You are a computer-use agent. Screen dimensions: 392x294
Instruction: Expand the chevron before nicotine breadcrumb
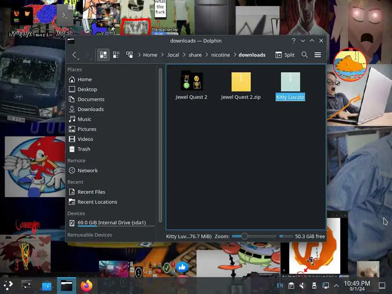206,55
